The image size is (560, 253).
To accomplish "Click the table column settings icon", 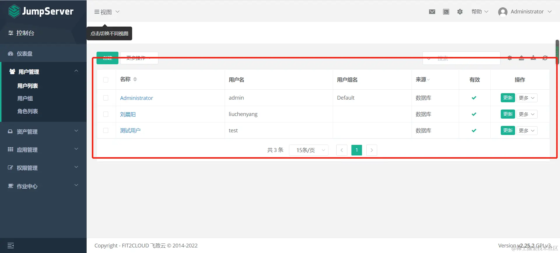I will tap(510, 58).
